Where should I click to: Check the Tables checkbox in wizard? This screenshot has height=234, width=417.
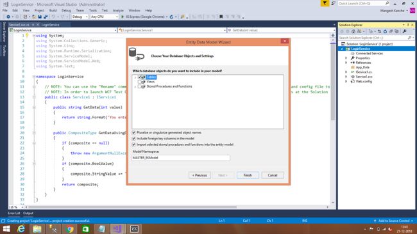[x=139, y=77]
